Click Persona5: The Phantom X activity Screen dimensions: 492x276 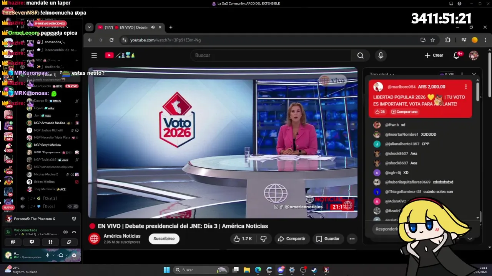click(x=41, y=219)
